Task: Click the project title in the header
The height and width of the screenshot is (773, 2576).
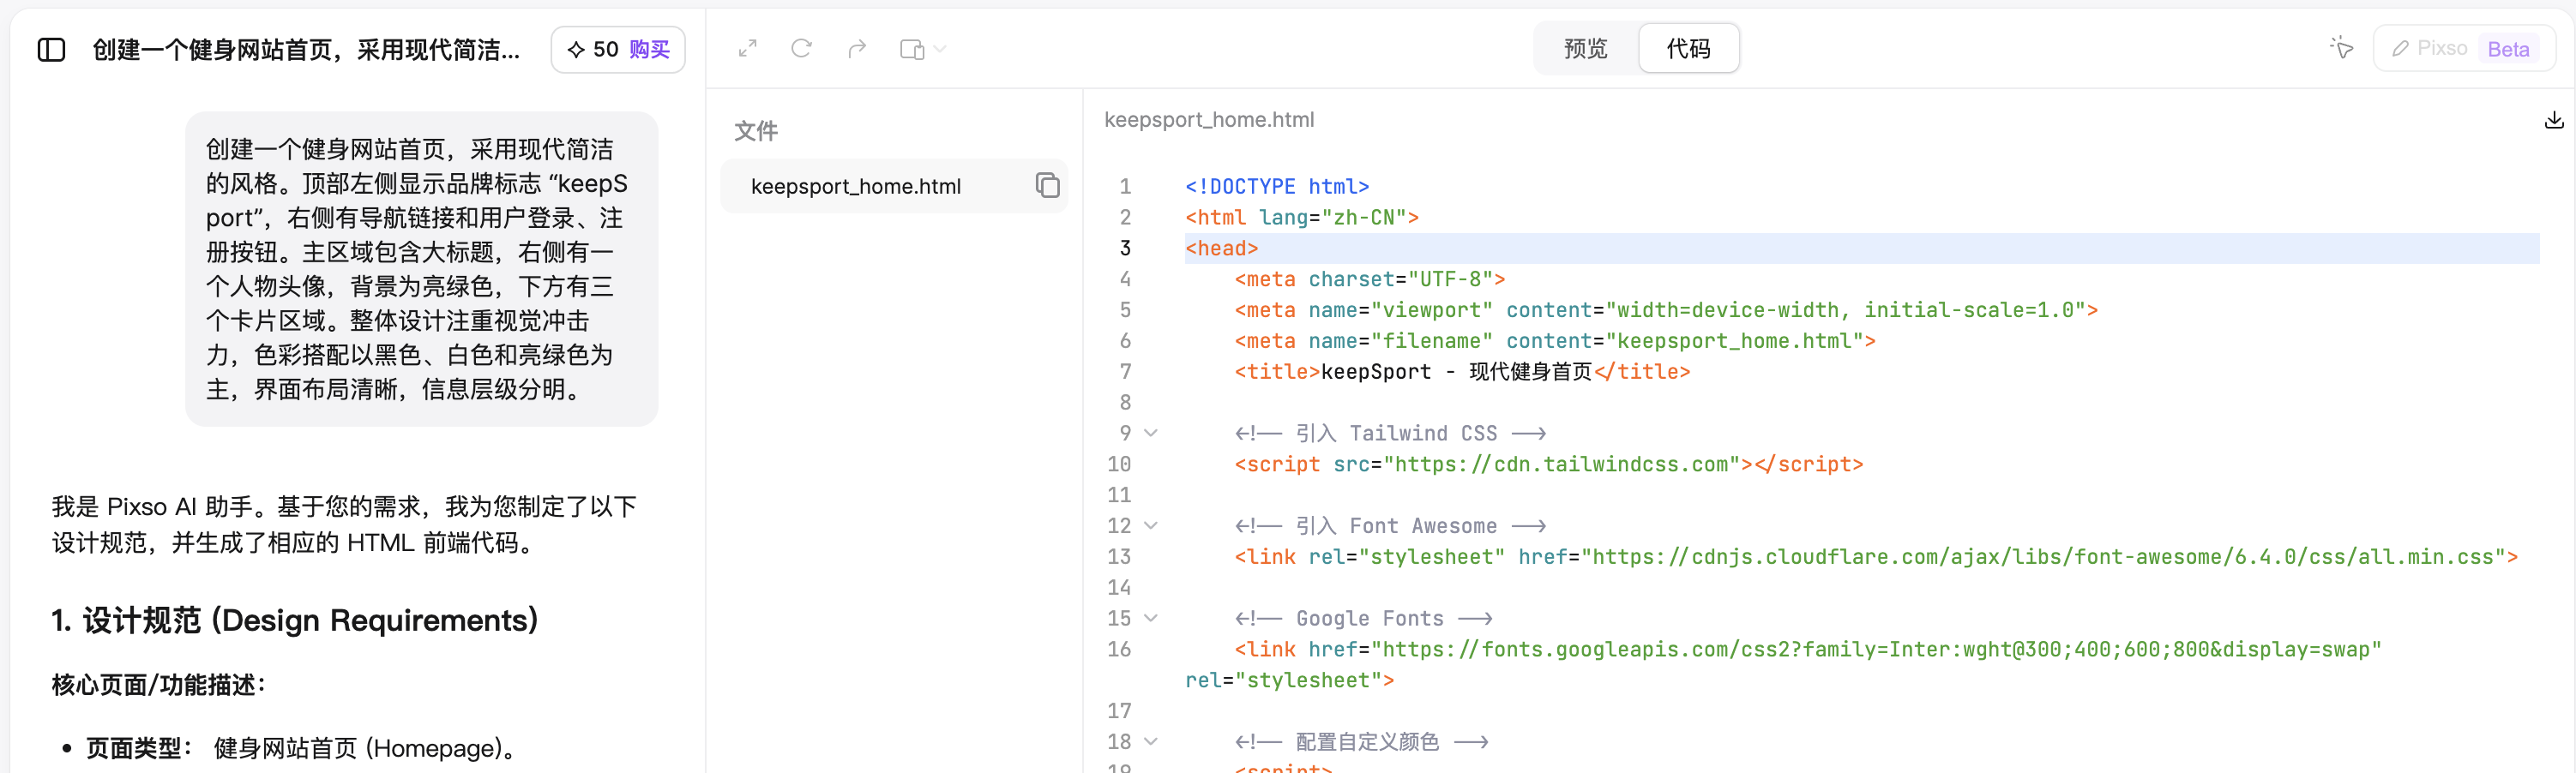Action: click(306, 49)
